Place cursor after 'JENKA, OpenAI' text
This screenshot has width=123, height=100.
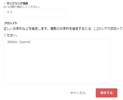31,42
